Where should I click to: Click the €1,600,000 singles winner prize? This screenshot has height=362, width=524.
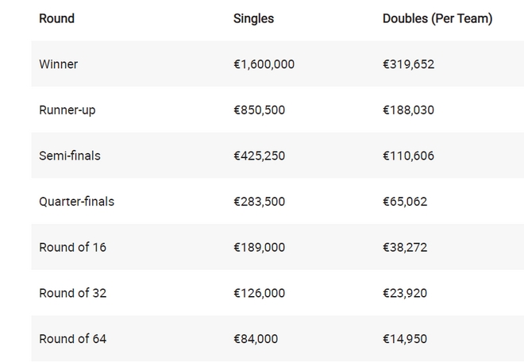click(x=264, y=64)
